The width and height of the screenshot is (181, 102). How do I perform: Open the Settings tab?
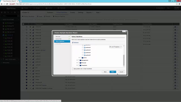pyautogui.click(x=81, y=12)
